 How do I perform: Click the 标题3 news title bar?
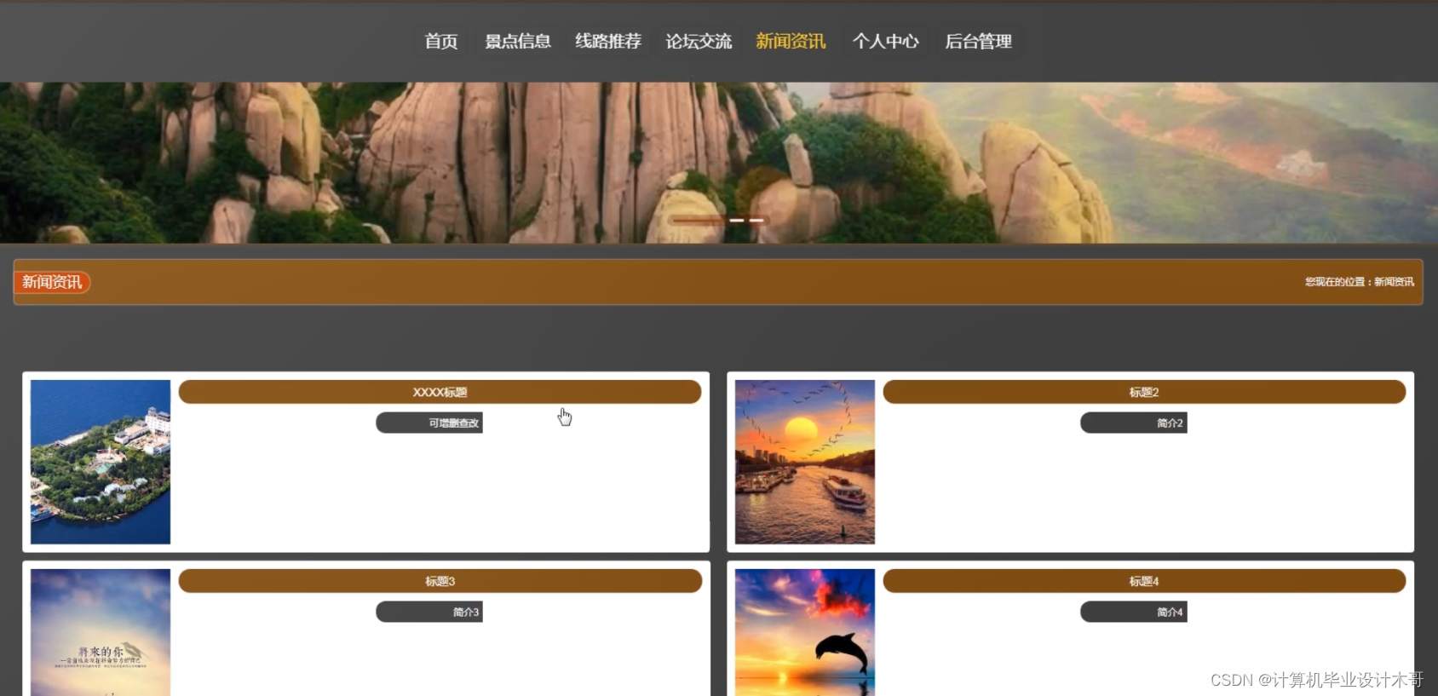pos(440,581)
